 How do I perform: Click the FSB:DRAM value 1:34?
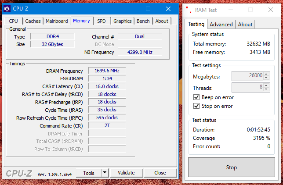tap(107, 78)
